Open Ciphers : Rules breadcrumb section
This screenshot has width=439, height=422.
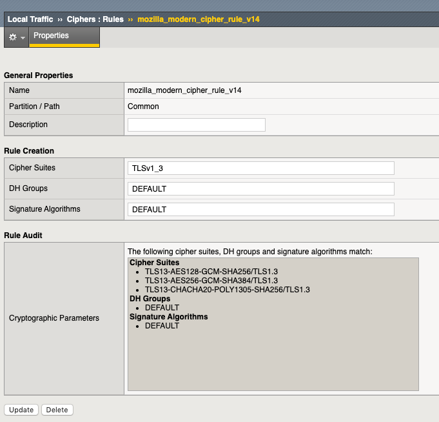tap(95, 19)
